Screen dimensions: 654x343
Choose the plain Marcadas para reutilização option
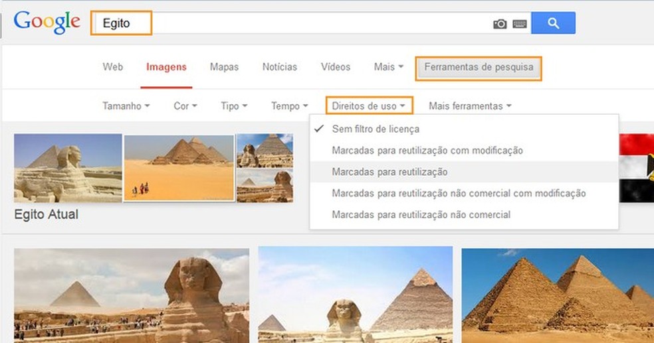click(x=464, y=172)
